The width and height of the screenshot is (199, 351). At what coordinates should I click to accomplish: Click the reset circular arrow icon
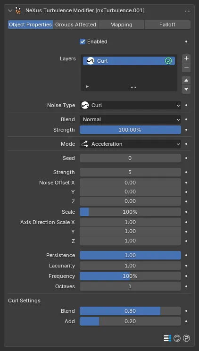[177, 338]
